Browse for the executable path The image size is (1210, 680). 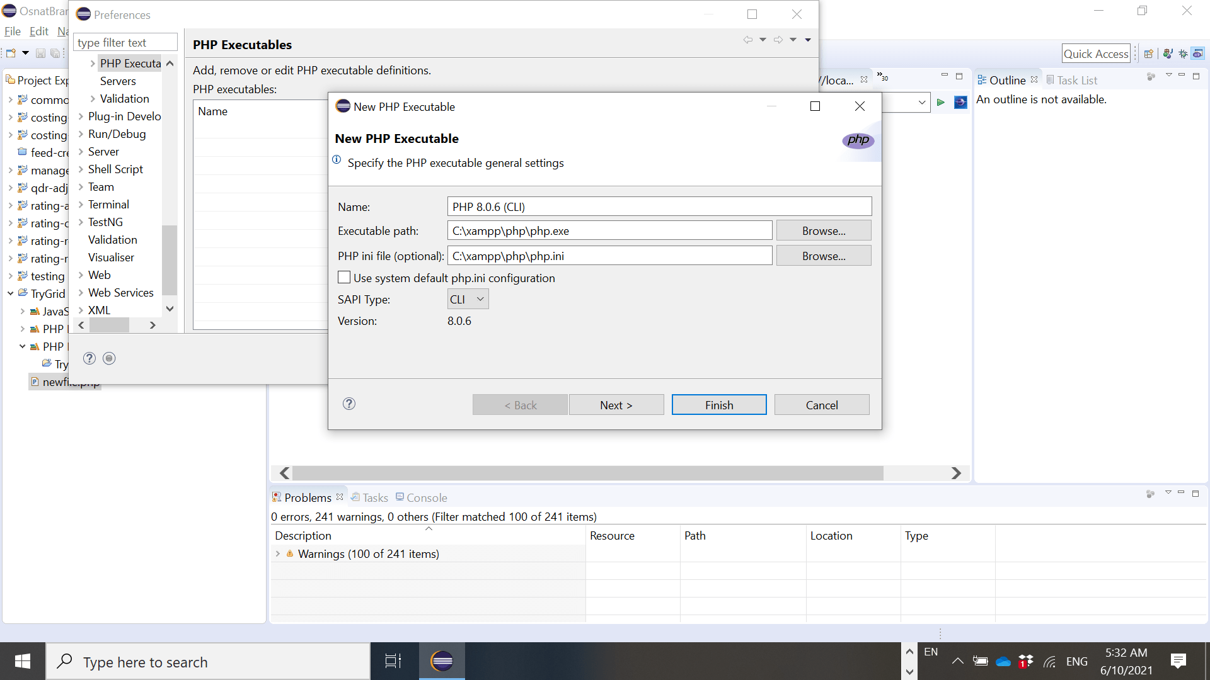(x=823, y=231)
